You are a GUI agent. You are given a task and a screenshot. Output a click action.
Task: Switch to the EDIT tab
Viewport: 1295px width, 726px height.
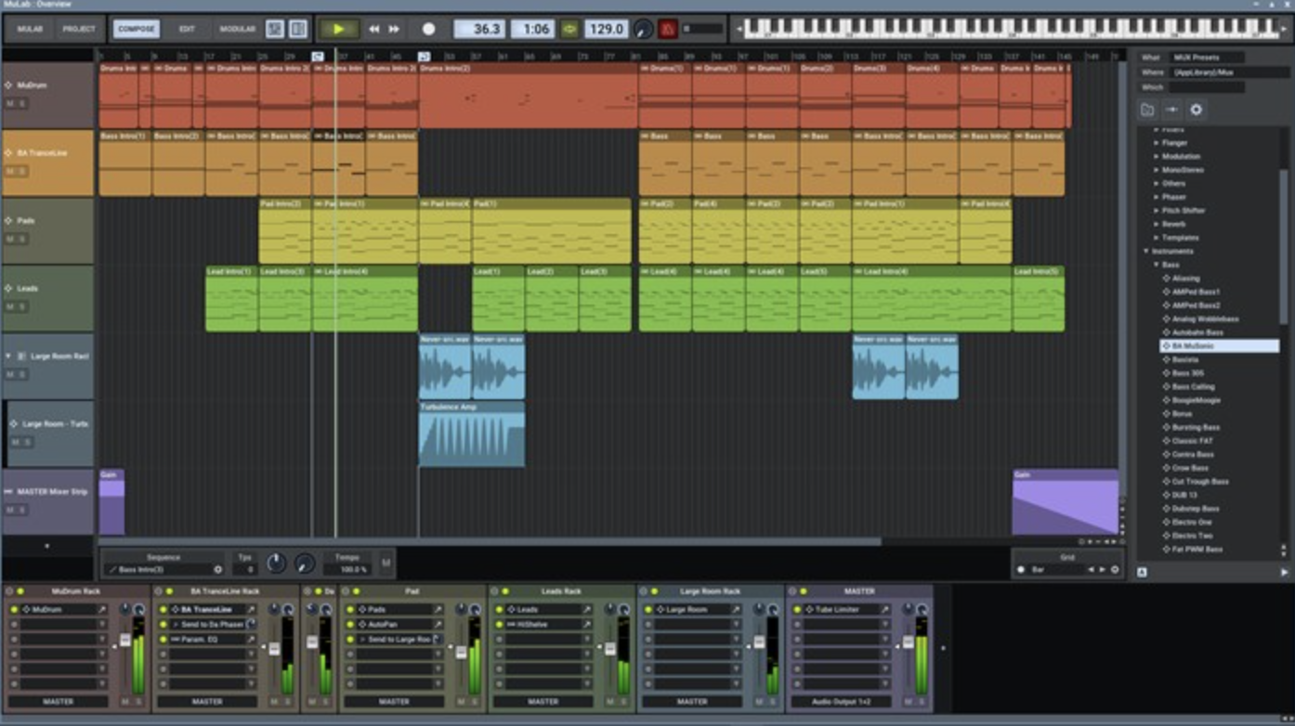(x=187, y=30)
